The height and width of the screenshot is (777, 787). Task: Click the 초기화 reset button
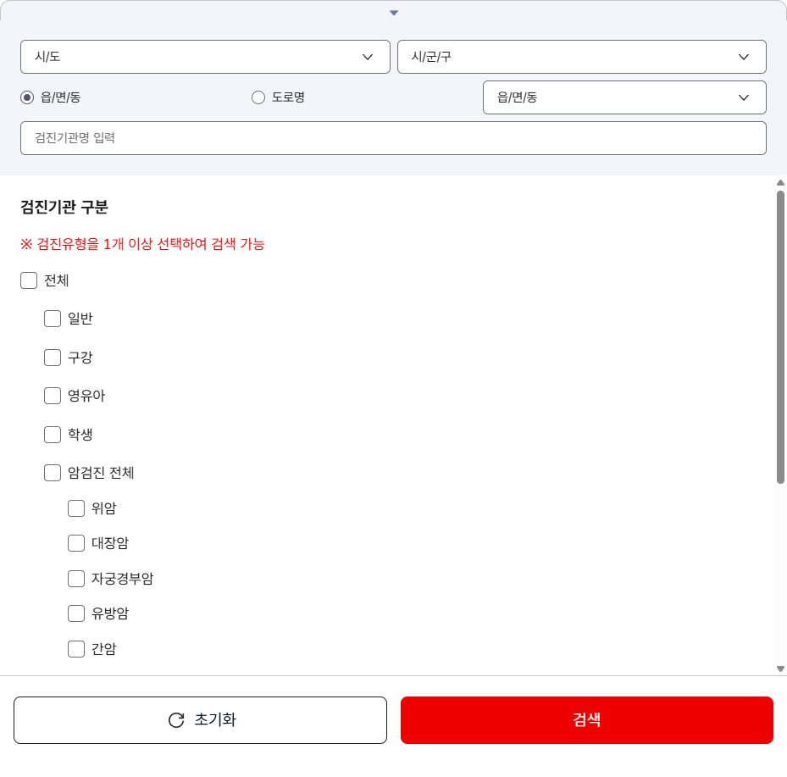(x=199, y=719)
